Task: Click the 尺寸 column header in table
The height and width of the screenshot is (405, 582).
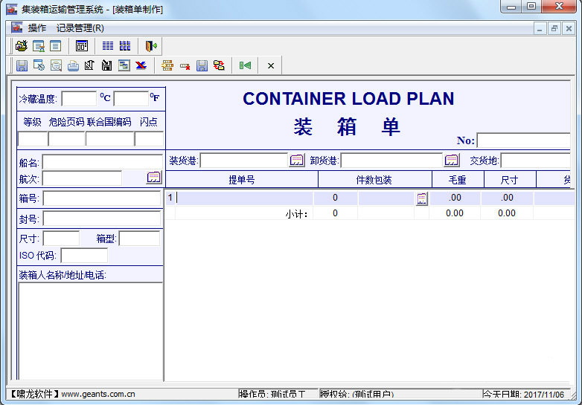Action: click(x=510, y=180)
